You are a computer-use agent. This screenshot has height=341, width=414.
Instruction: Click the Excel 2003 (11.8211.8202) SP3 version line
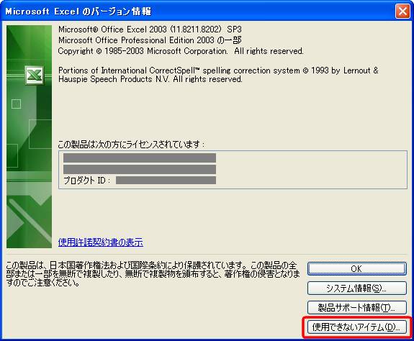coord(150,29)
